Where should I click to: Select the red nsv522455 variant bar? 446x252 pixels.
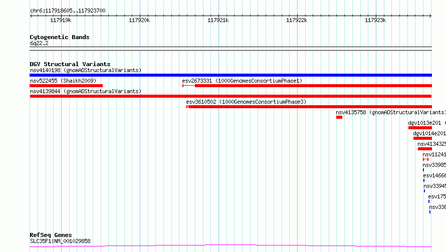pos(66,86)
